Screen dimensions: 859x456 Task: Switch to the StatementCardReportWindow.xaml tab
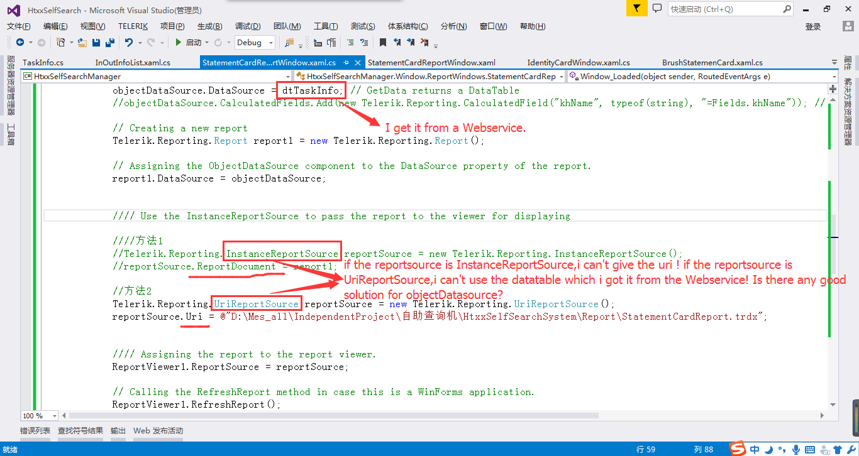(x=431, y=63)
